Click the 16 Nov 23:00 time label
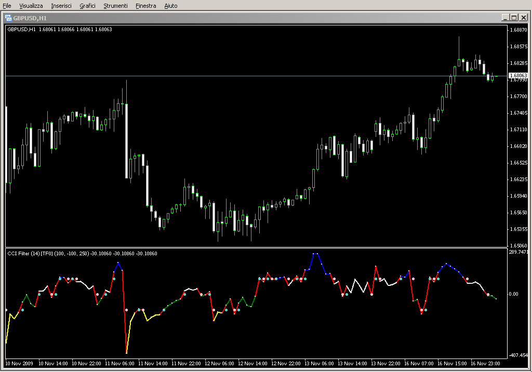532x372 pixels. [x=485, y=364]
